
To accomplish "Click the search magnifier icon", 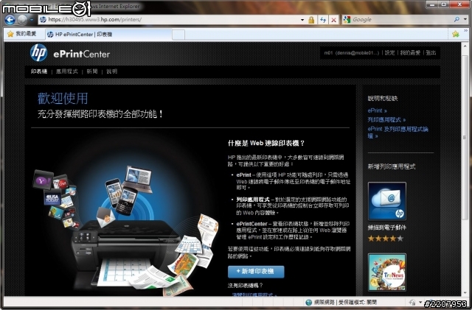I will pyautogui.click(x=457, y=20).
